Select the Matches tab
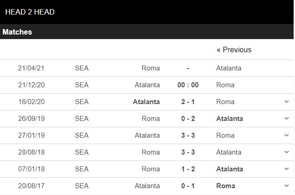The image size is (295, 195). point(17,32)
